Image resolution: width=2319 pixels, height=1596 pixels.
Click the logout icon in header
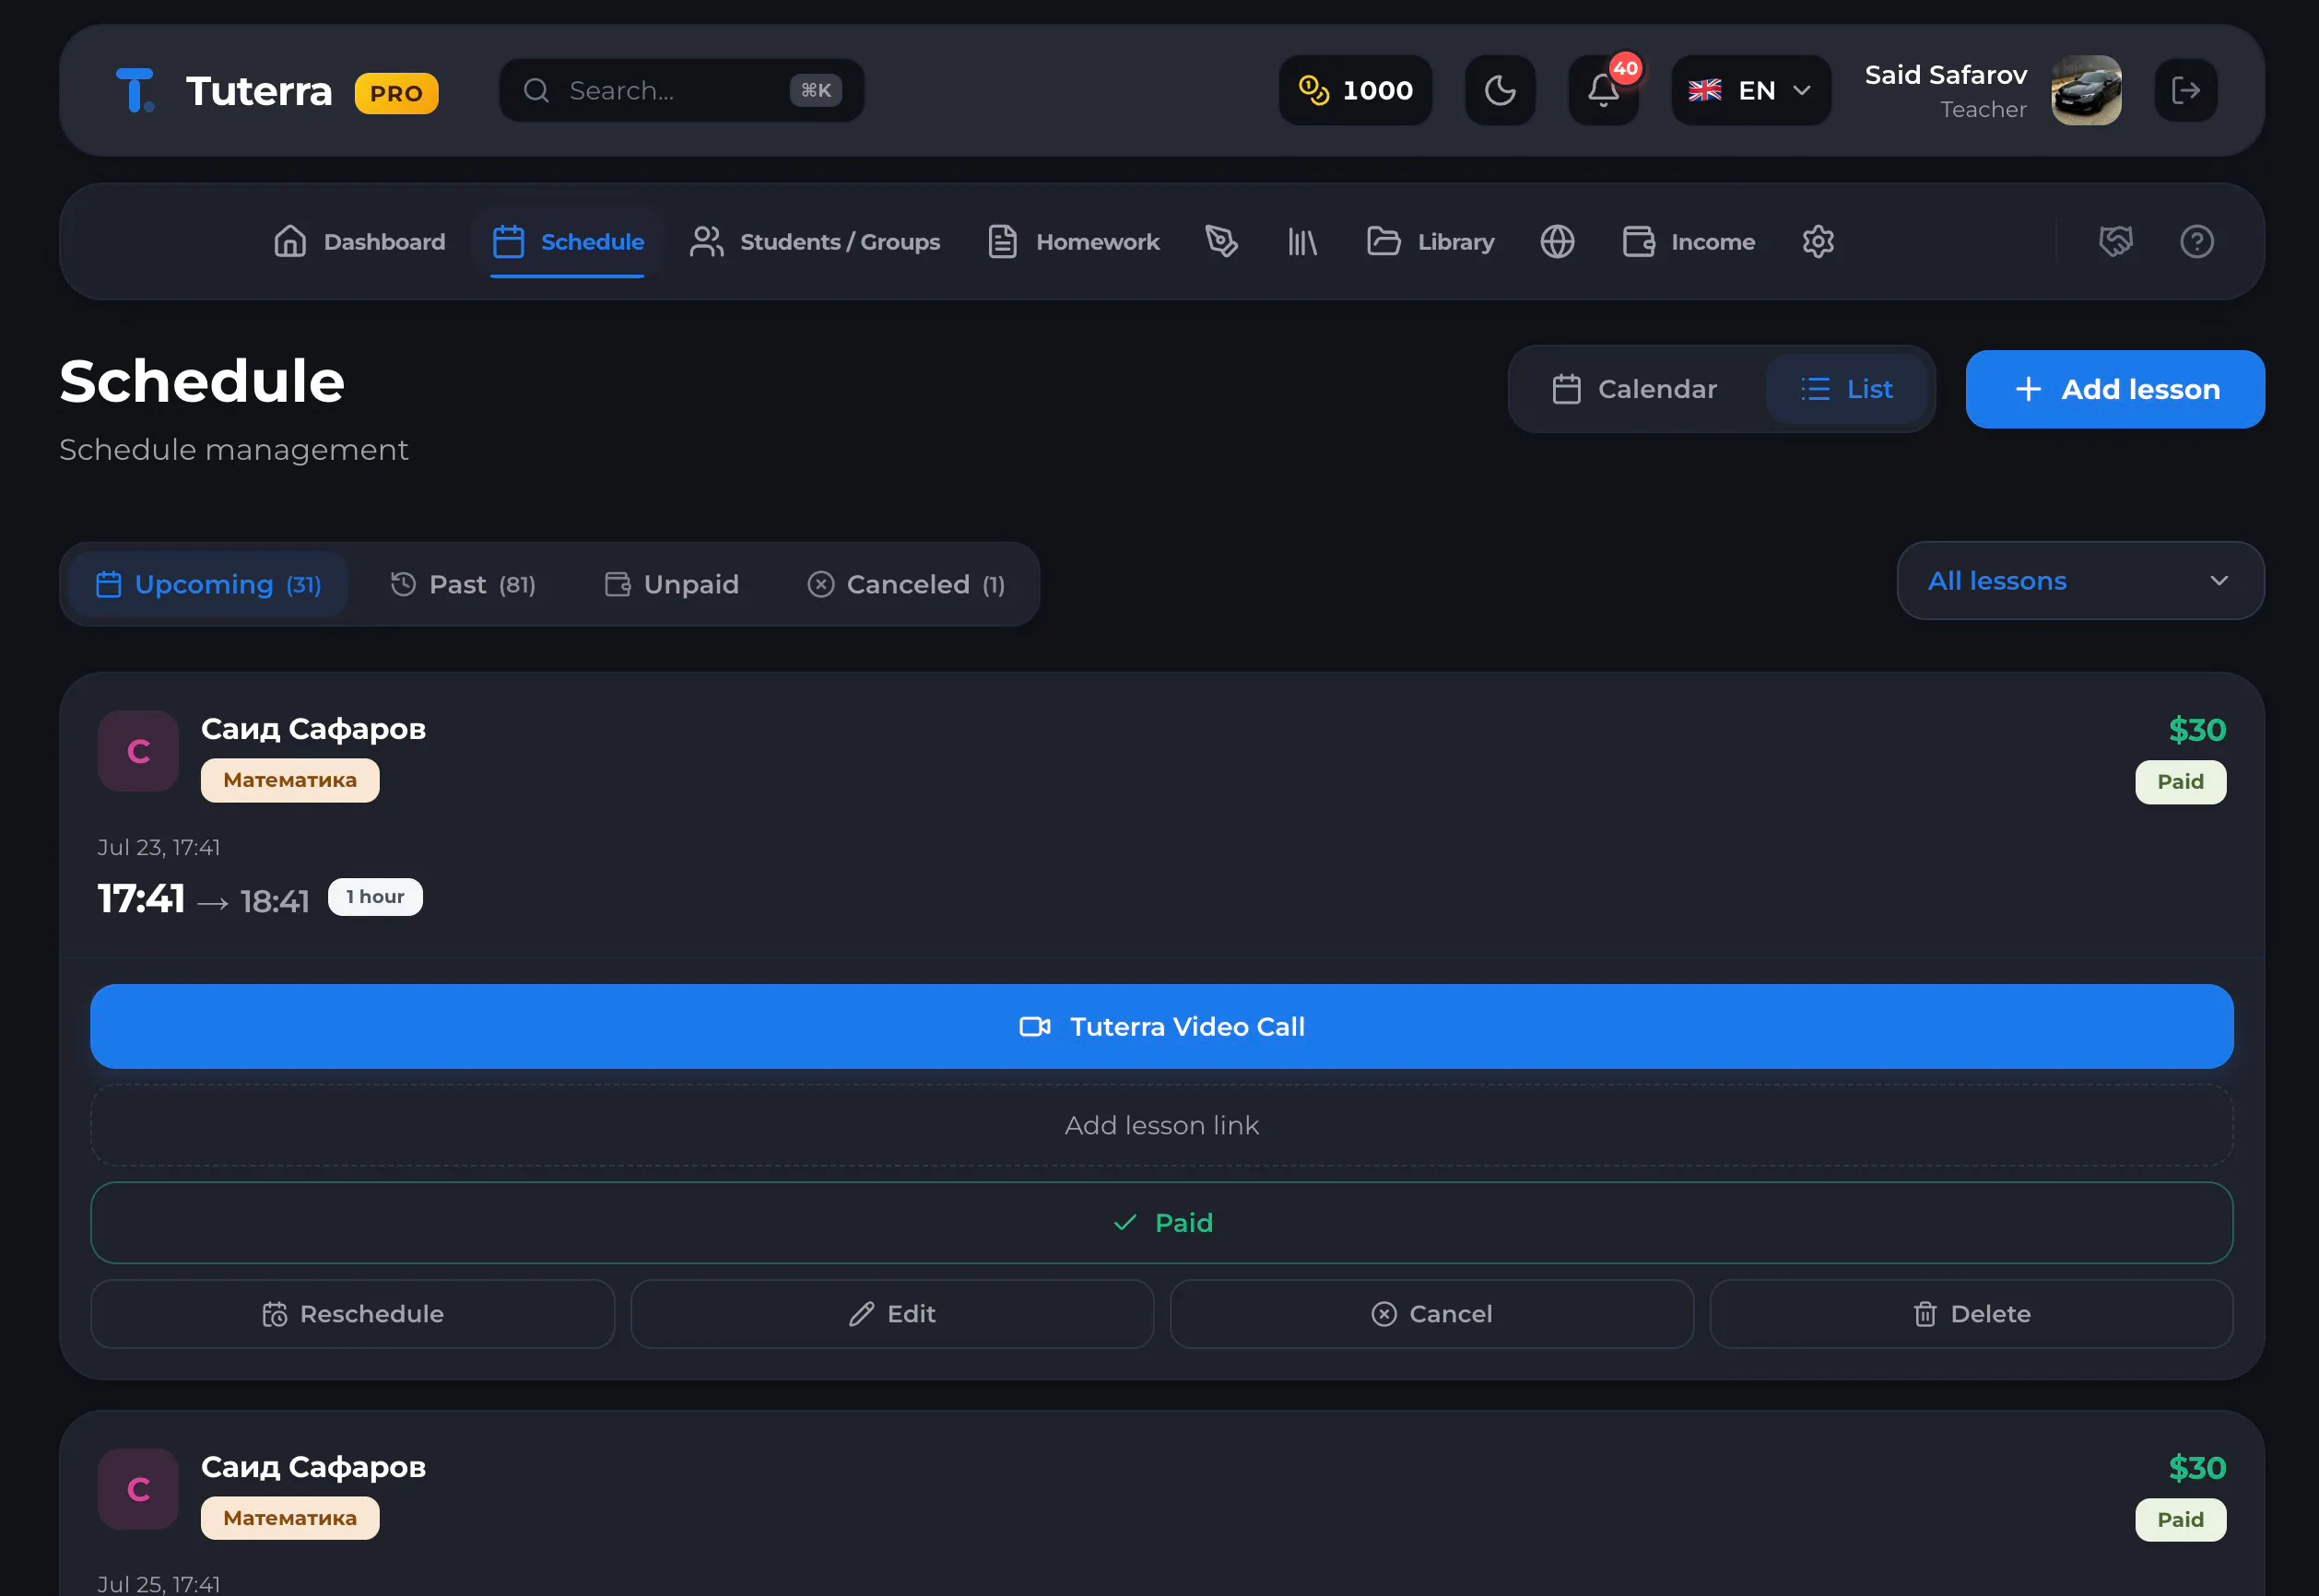click(x=2186, y=90)
